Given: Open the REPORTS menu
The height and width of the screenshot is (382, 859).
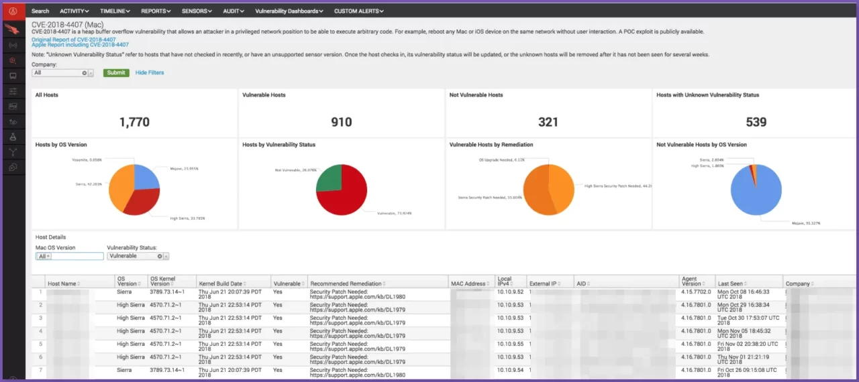Looking at the screenshot, I should pyautogui.click(x=156, y=11).
